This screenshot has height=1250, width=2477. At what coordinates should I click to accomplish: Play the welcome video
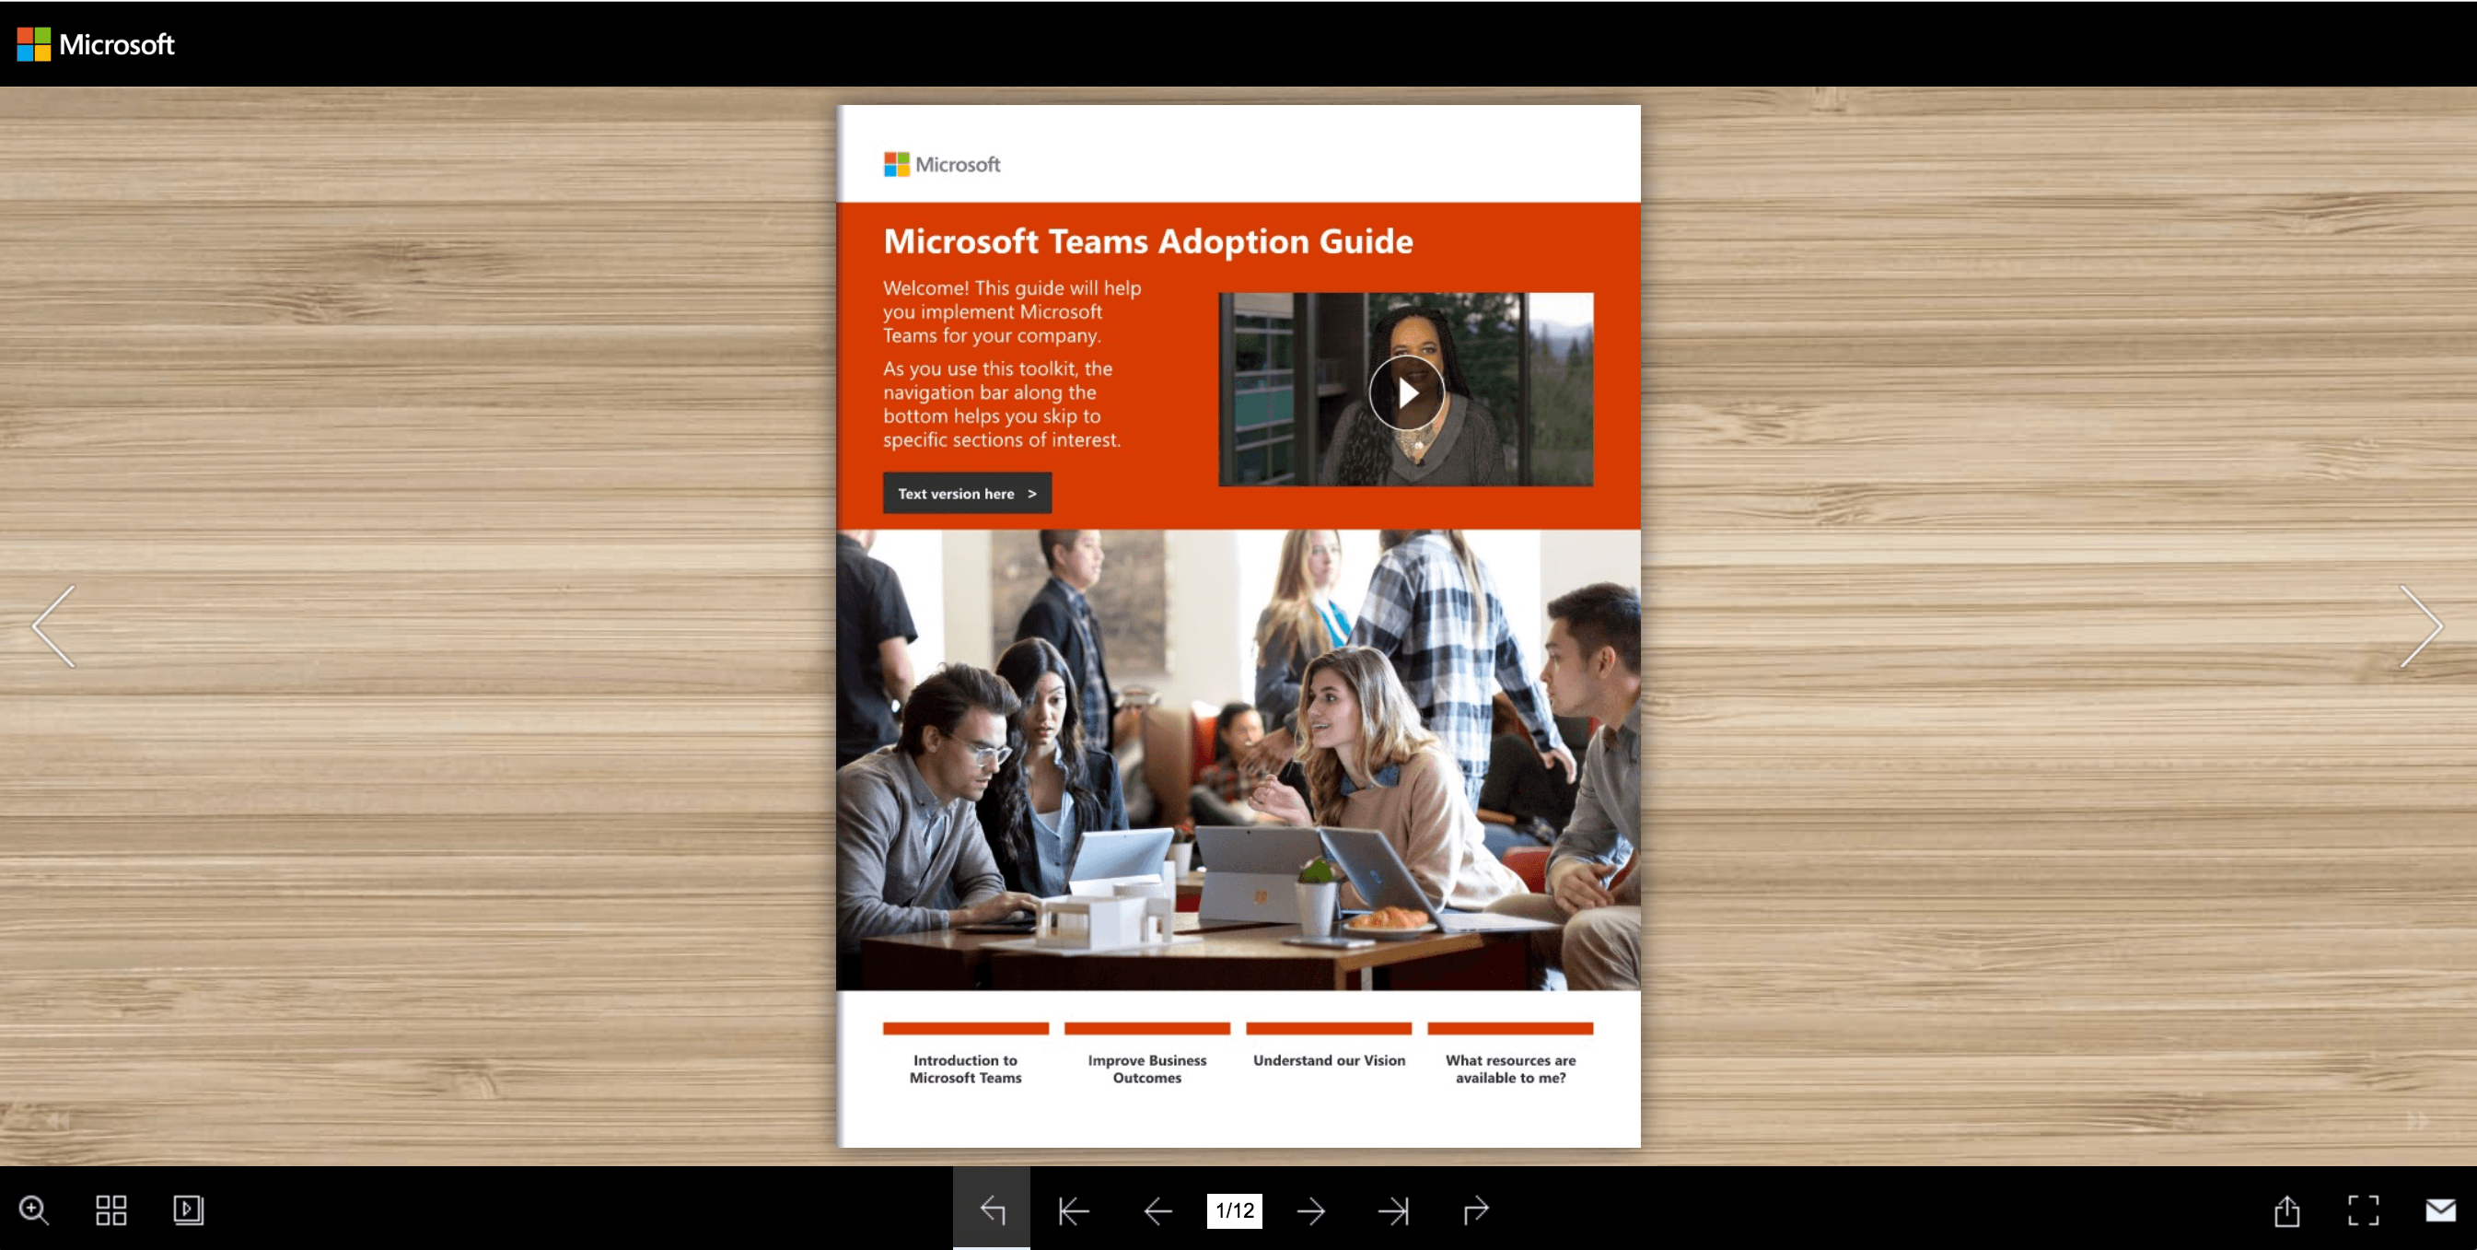coord(1407,392)
